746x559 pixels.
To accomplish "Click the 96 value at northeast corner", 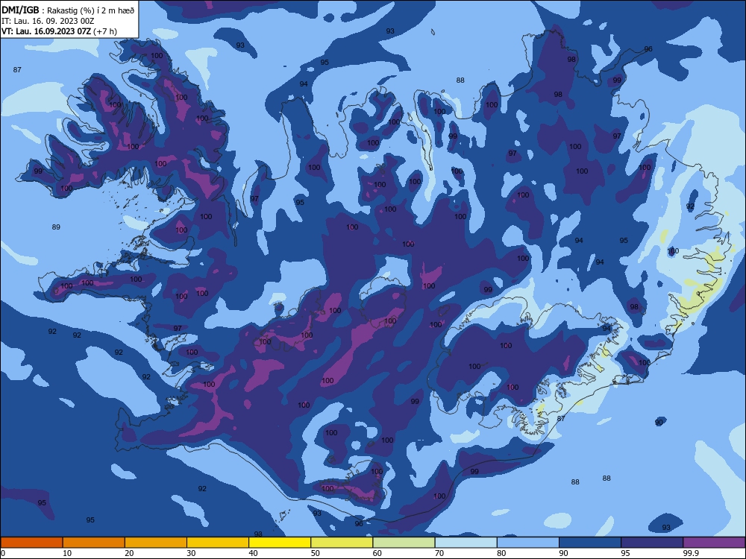I will pos(648,49).
